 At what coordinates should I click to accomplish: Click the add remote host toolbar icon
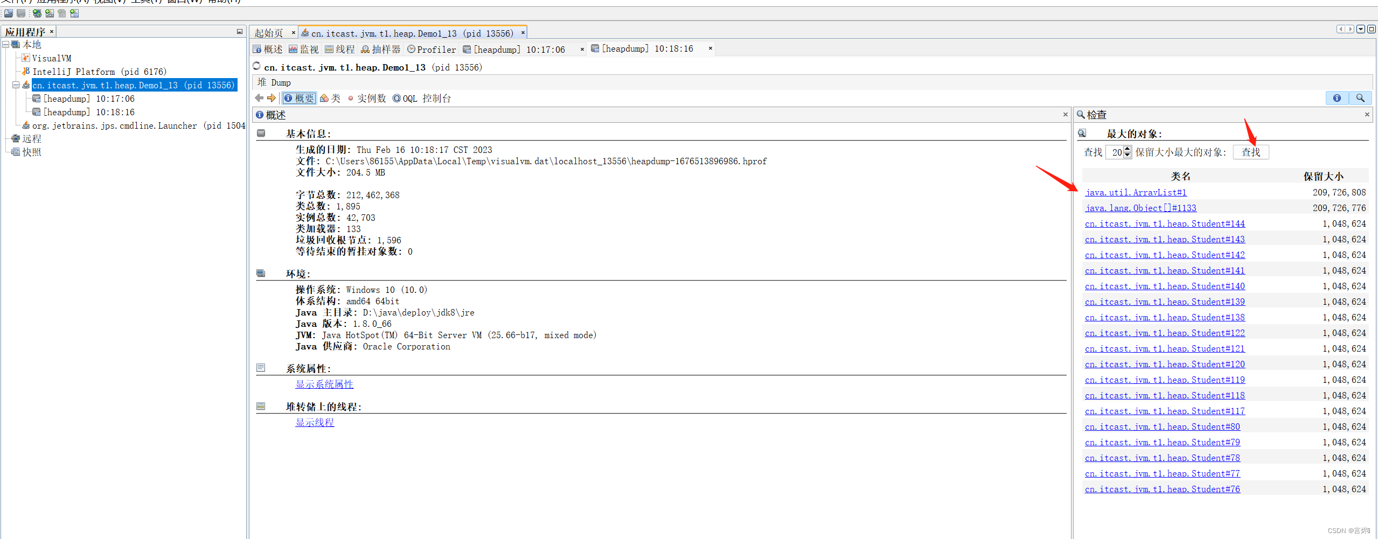tap(37, 13)
